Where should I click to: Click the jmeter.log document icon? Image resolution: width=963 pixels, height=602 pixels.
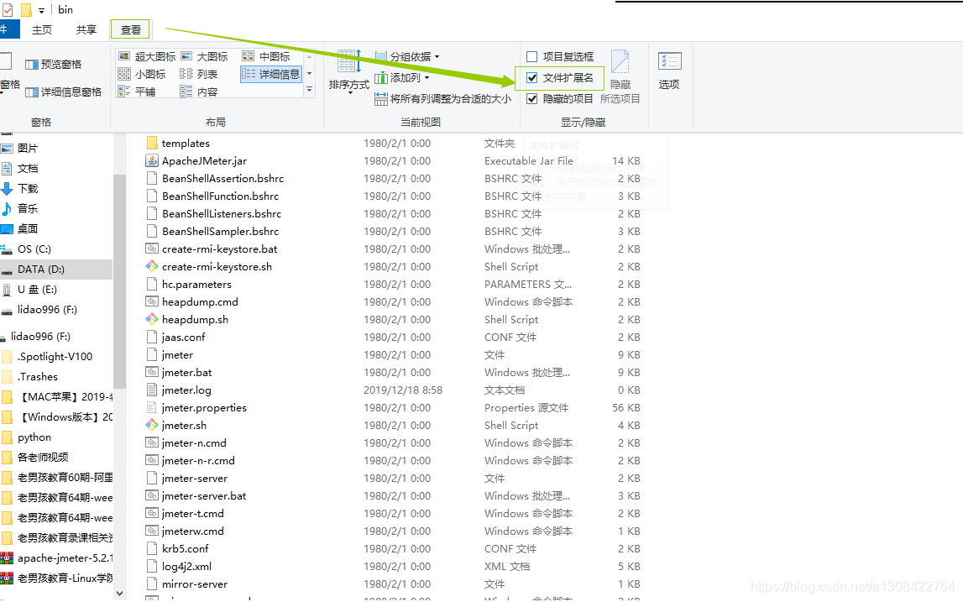(152, 390)
